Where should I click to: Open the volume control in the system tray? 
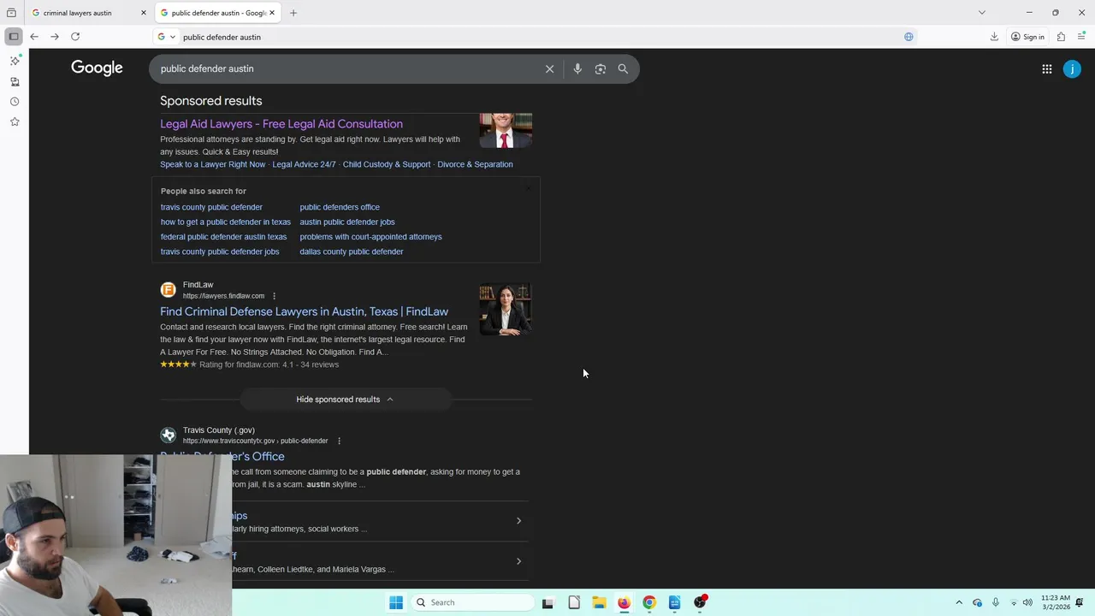[x=1027, y=602]
